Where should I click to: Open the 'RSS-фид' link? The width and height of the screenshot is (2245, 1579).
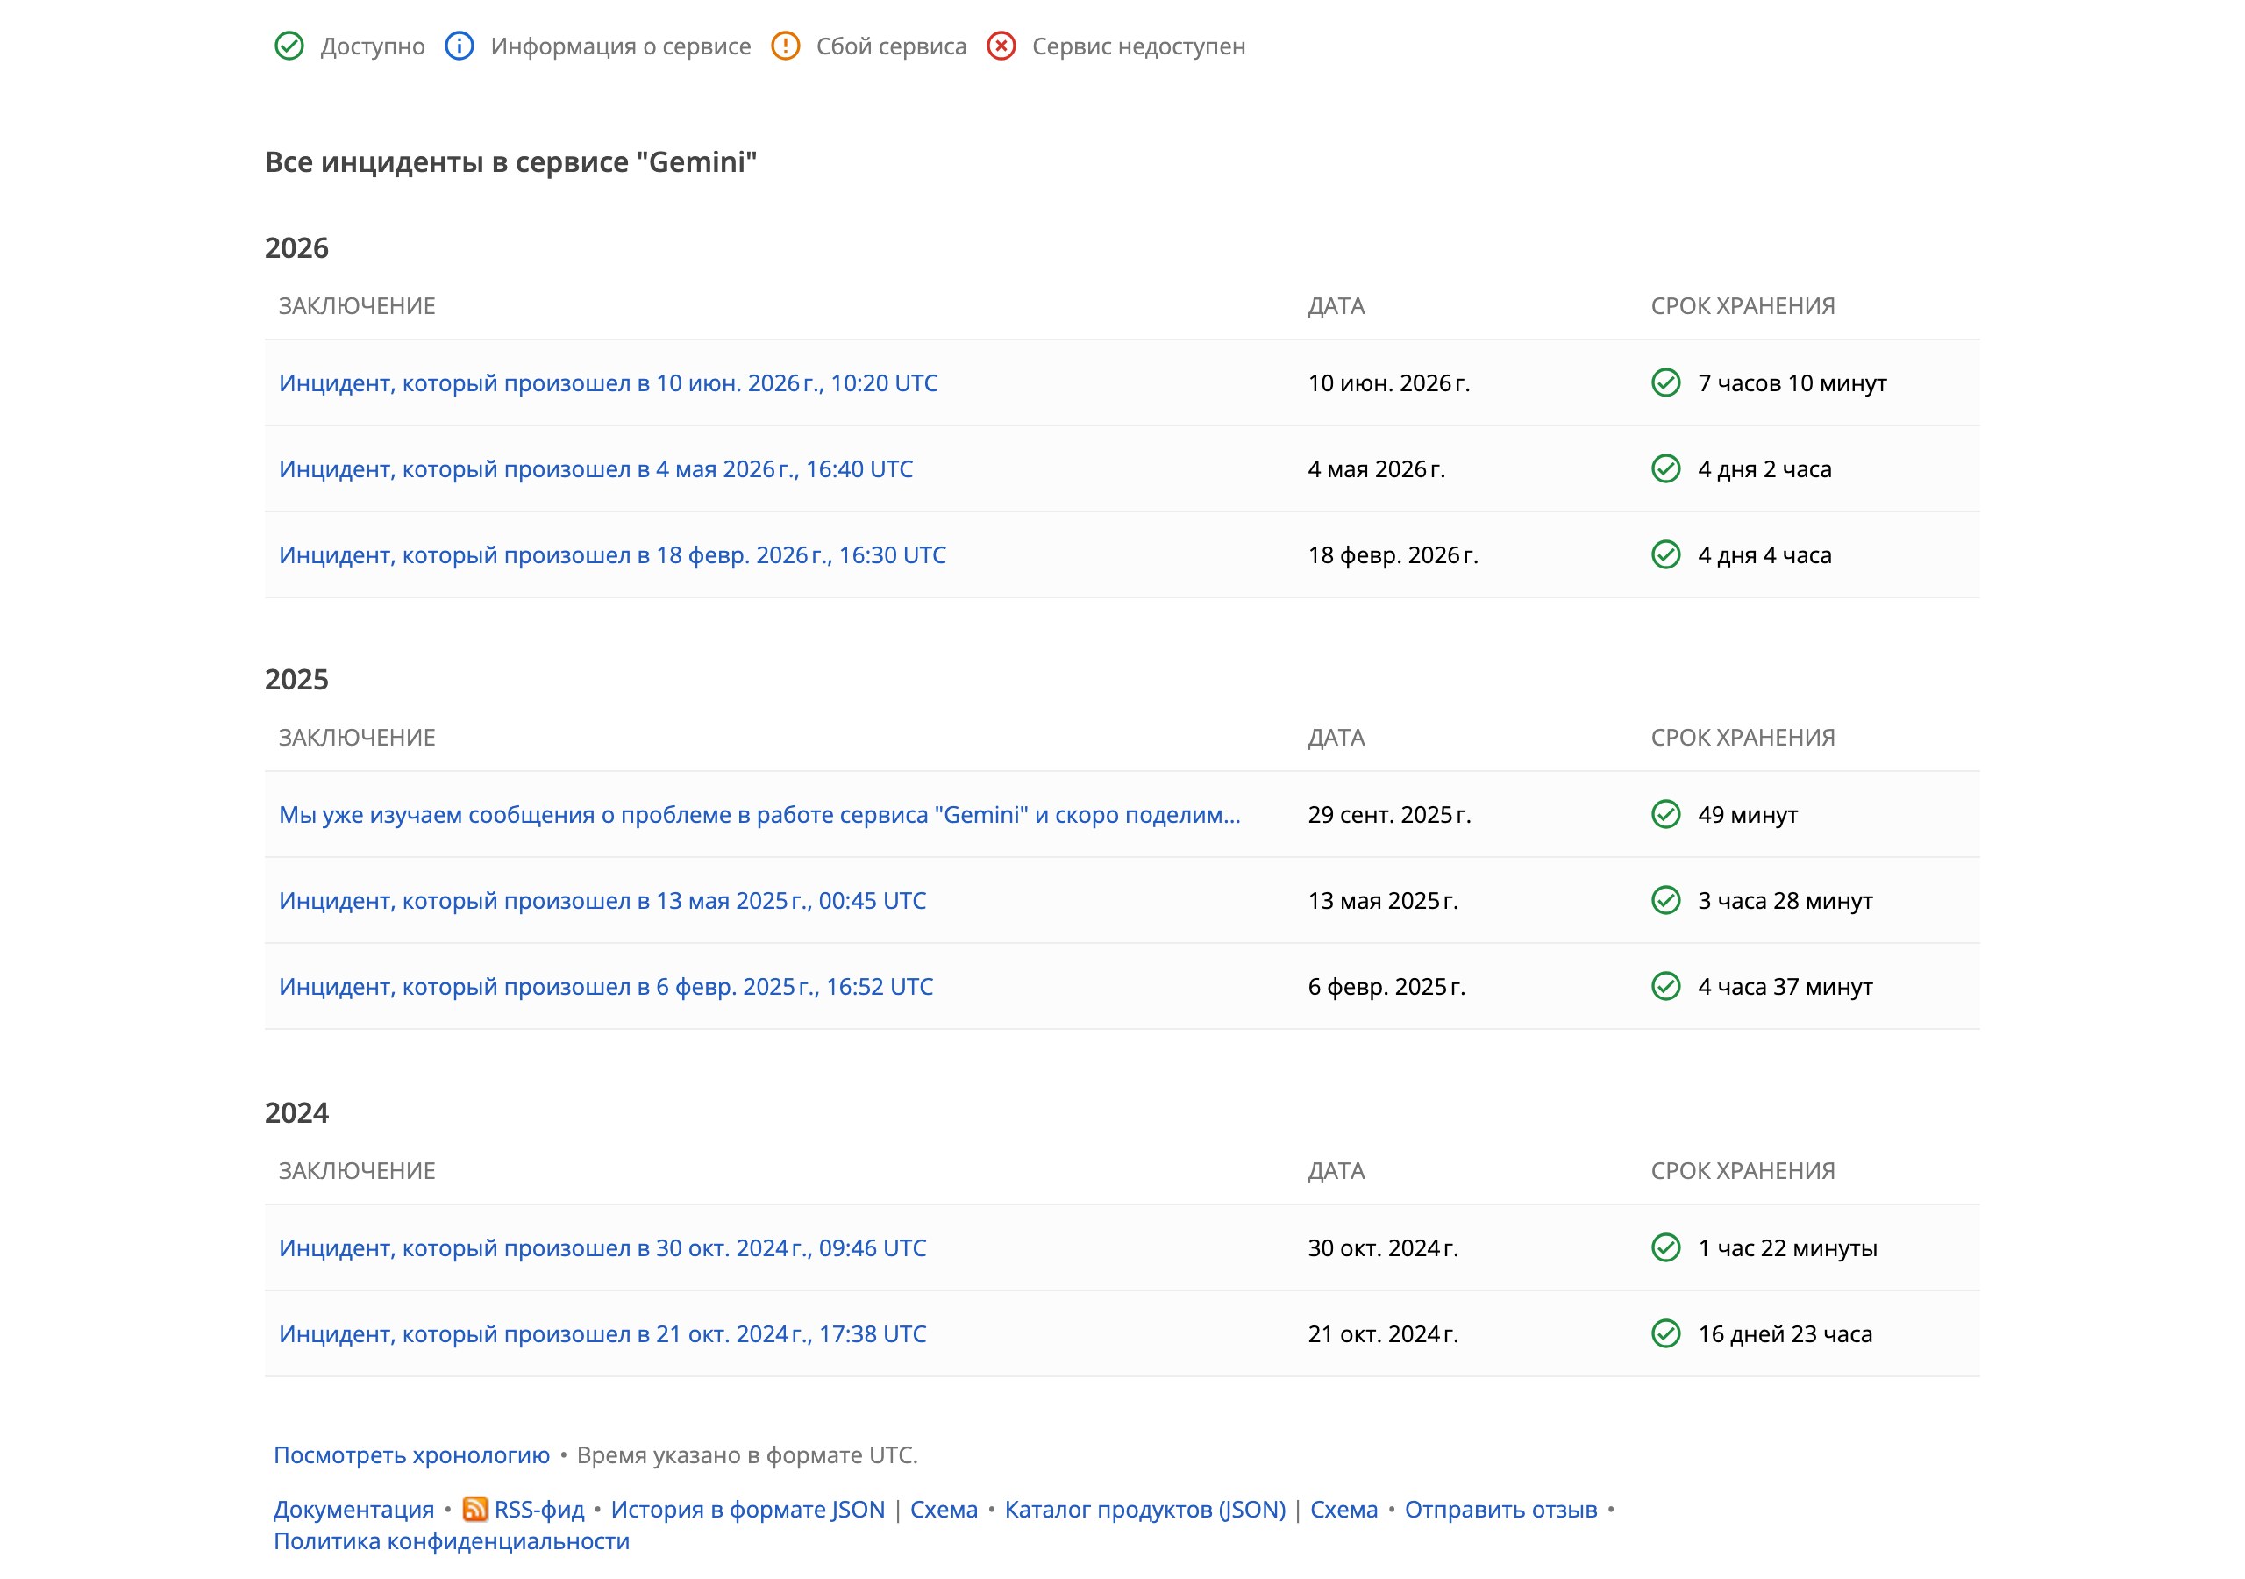(539, 1510)
